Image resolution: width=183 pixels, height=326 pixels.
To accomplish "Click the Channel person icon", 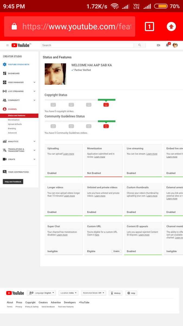I will [x=5, y=109].
